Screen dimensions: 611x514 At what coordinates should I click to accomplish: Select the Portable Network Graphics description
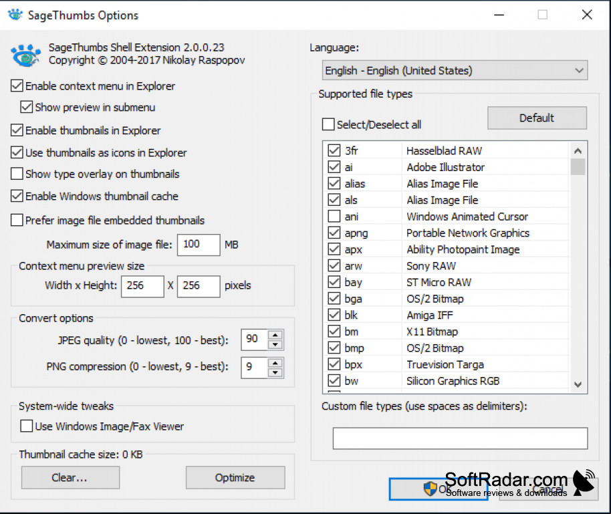468,233
